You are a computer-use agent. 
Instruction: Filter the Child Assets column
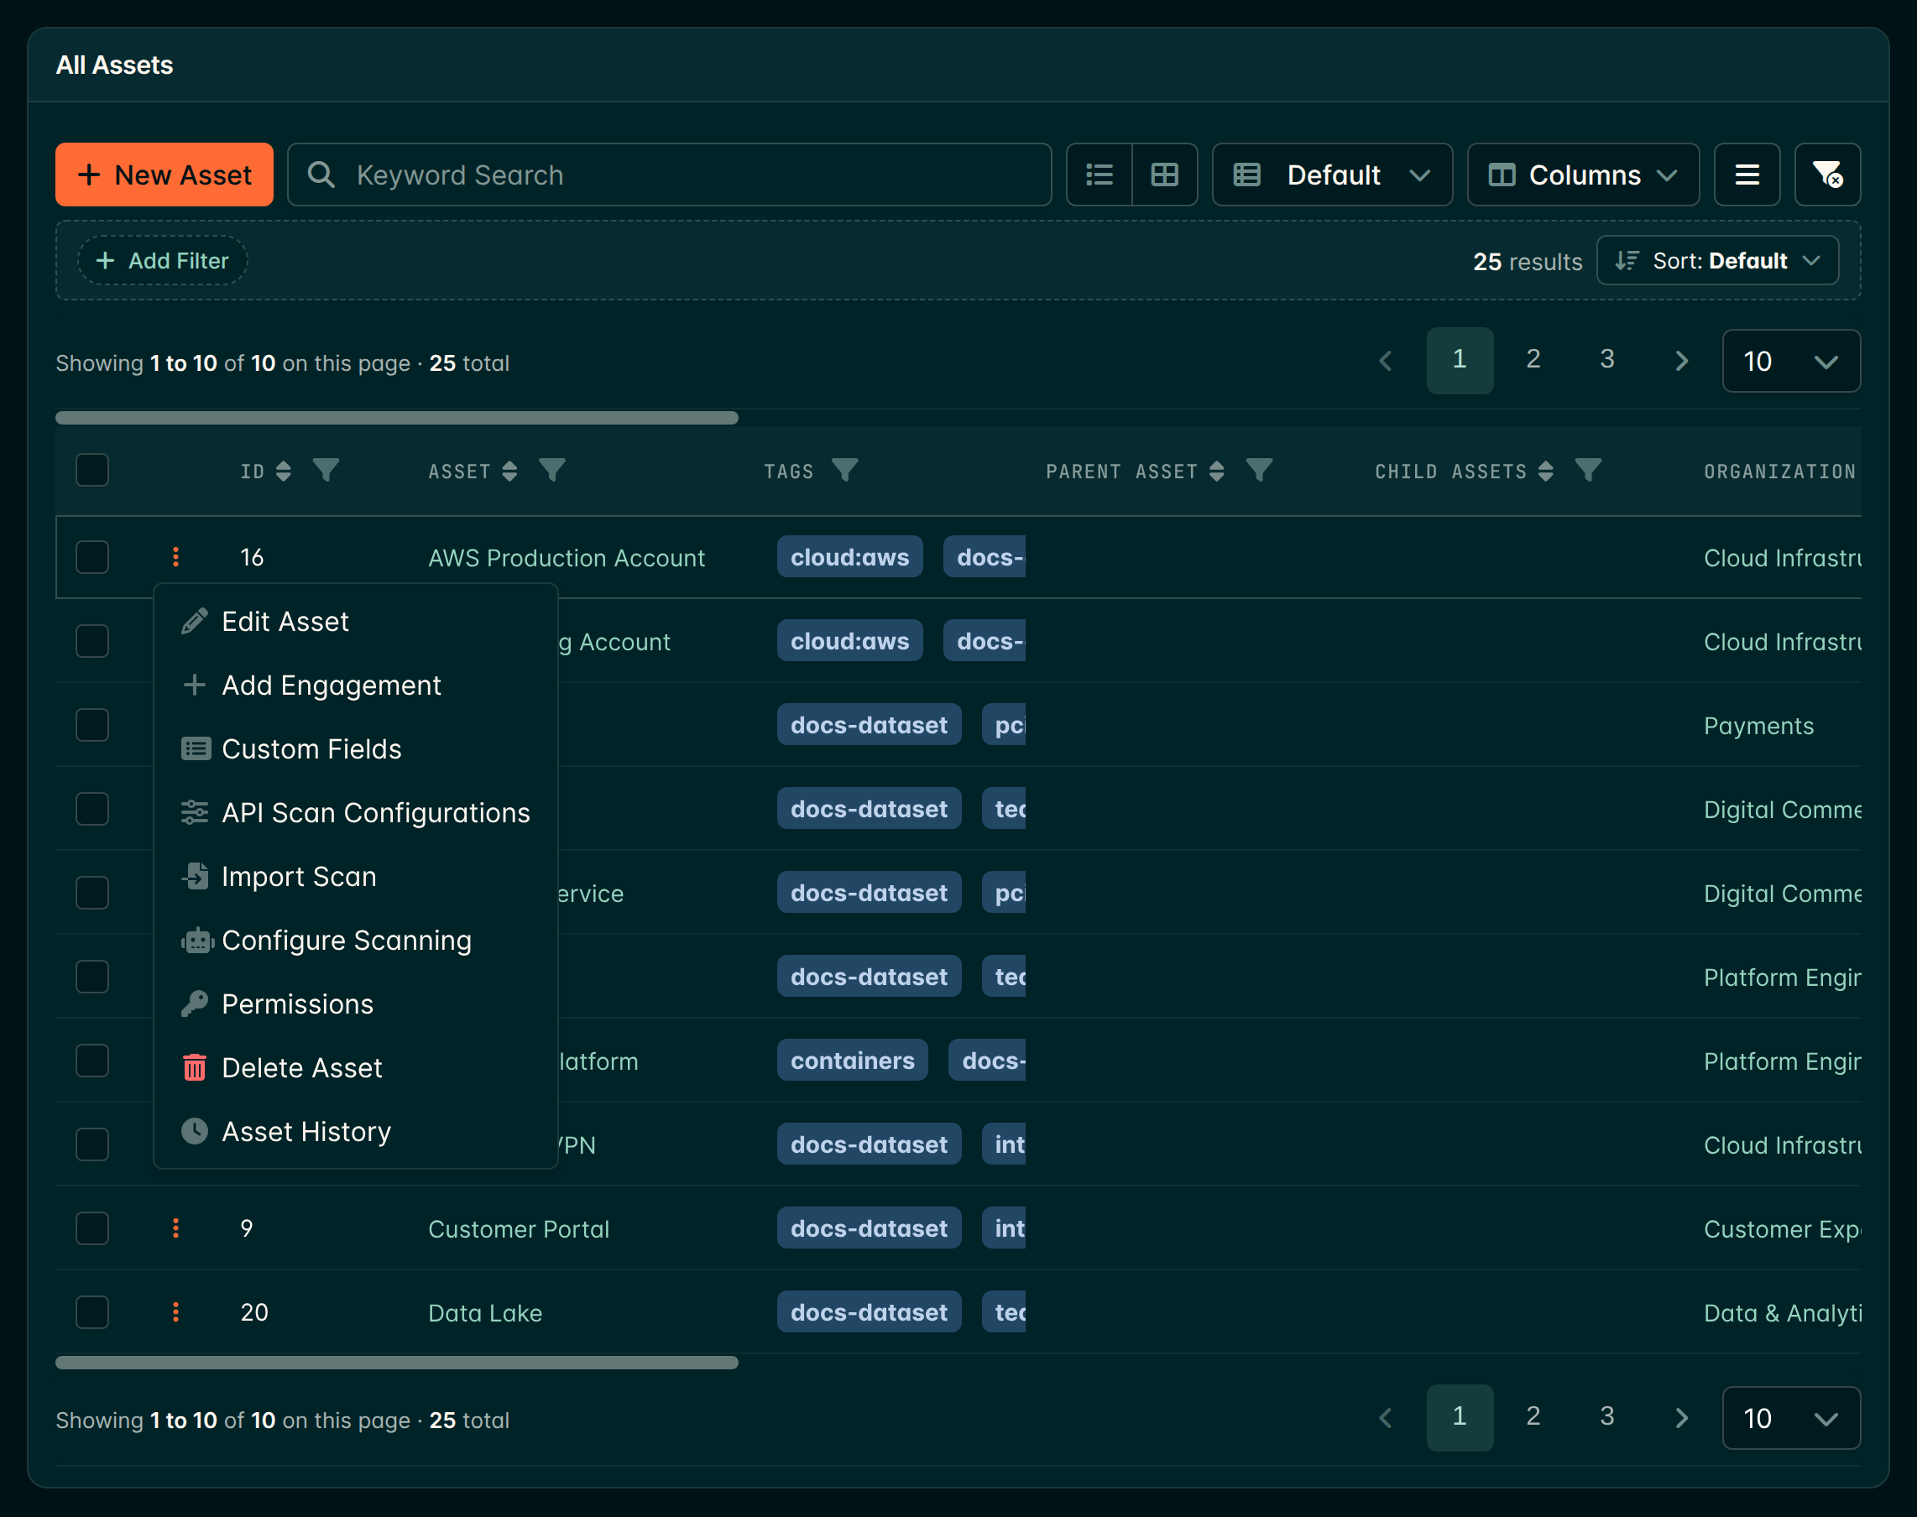(x=1587, y=471)
